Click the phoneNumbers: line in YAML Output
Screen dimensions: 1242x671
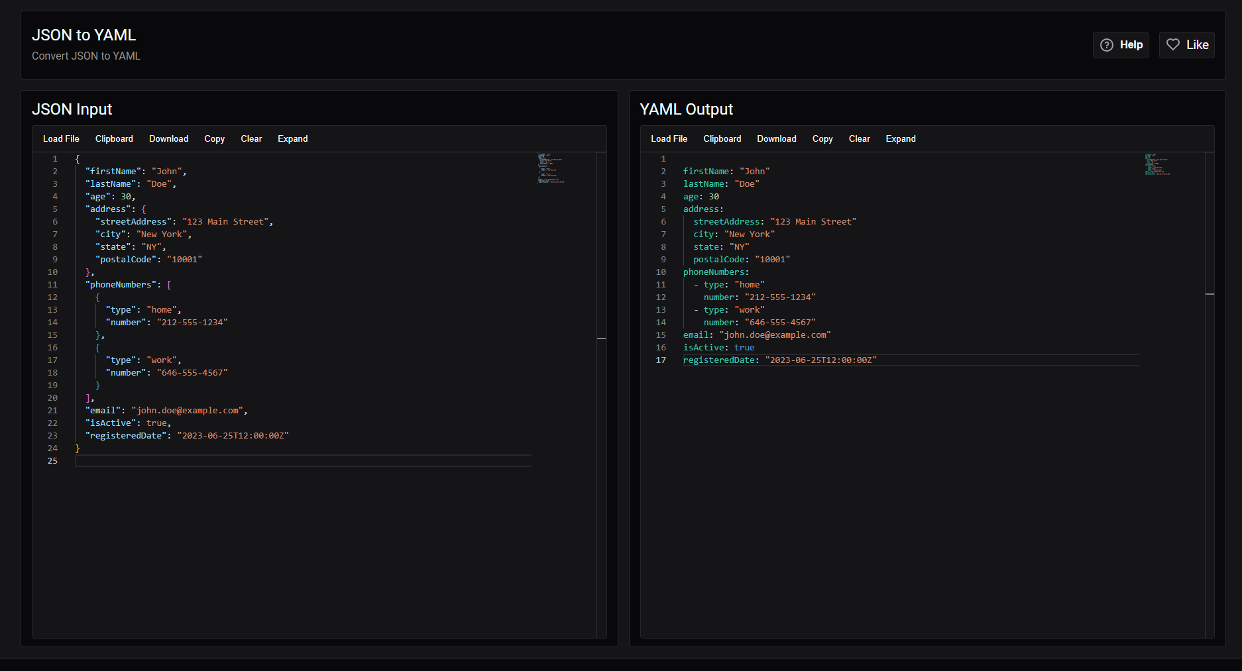(x=716, y=272)
